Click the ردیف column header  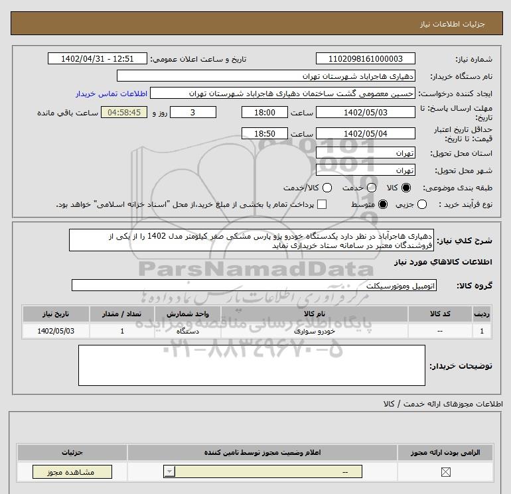pyautogui.click(x=482, y=314)
